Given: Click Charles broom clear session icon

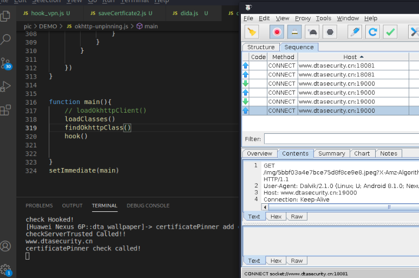Looking at the screenshot, I should click(251, 32).
